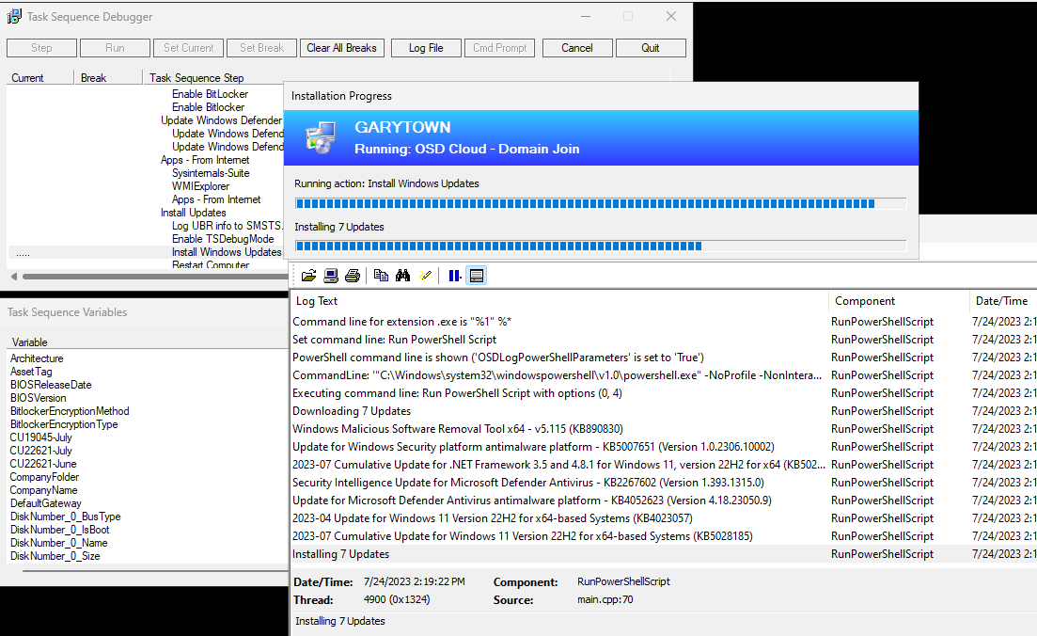This screenshot has height=636, width=1037.
Task: Print the current log
Action: pyautogui.click(x=353, y=275)
